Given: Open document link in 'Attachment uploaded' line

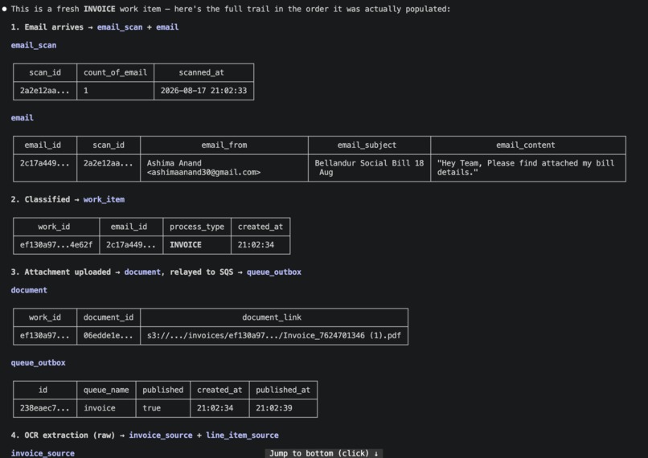Looking at the screenshot, I should pos(142,272).
